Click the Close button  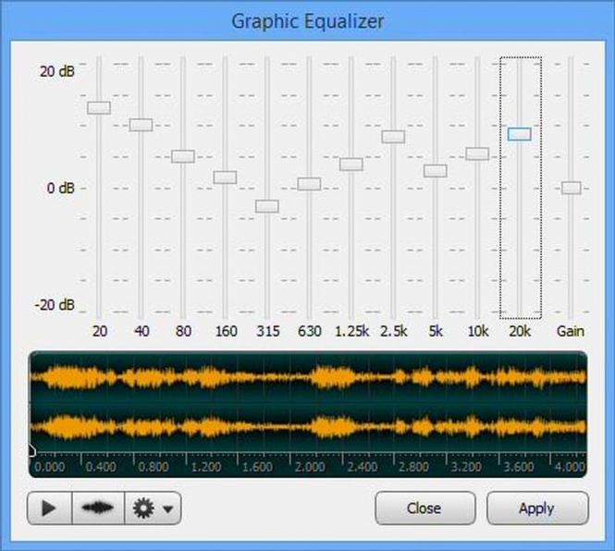tap(425, 508)
